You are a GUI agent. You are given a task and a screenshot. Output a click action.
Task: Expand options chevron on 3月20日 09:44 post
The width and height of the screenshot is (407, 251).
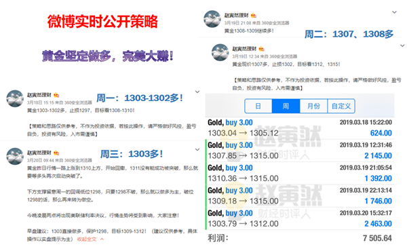point(197,150)
